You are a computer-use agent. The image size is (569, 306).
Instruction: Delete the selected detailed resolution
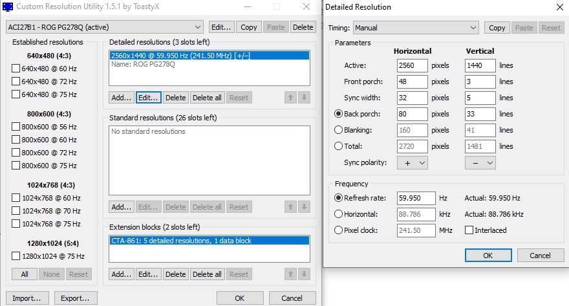click(x=176, y=98)
